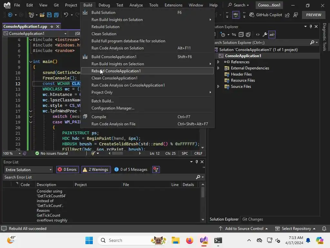Open File Explorer from the taskbar
The width and height of the screenshot is (330, 248).
(x=176, y=240)
